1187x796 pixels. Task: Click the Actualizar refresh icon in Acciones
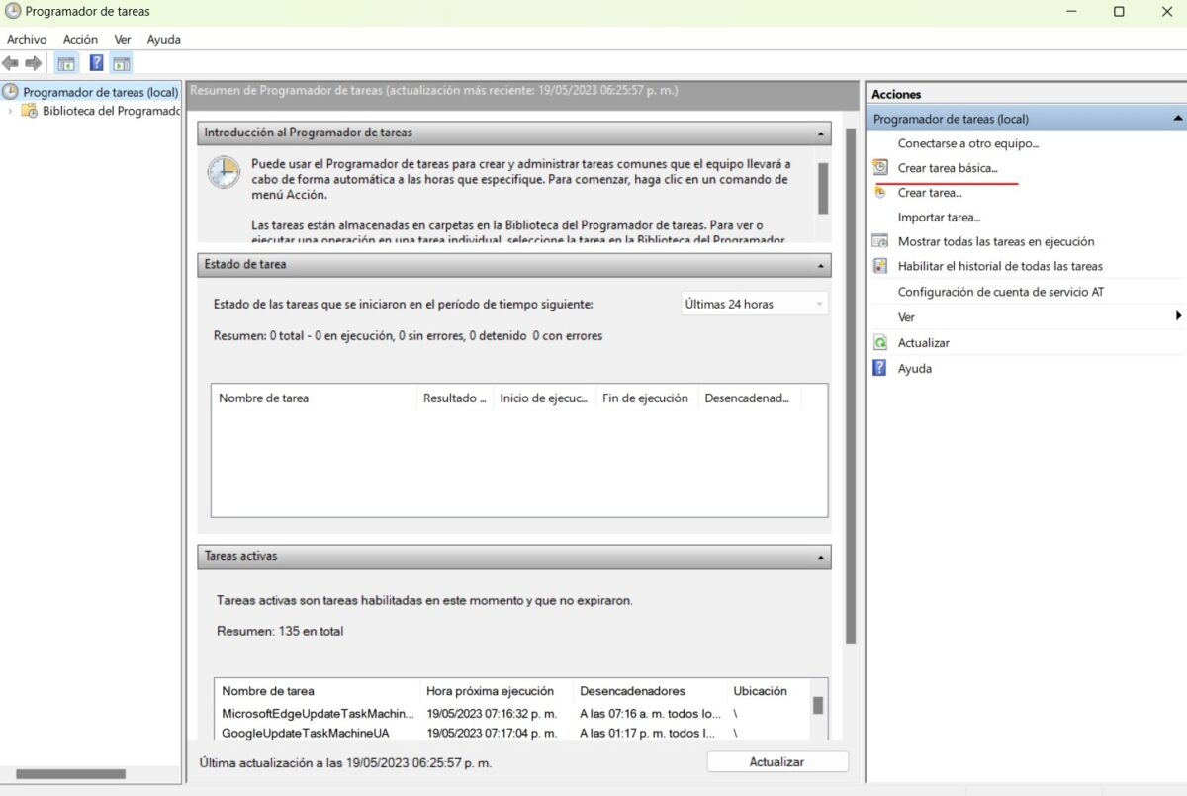[x=880, y=343]
